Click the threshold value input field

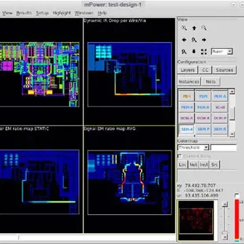coord(224,148)
